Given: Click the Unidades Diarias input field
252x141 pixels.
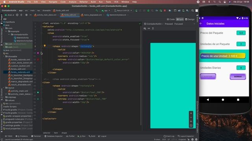Looking at the screenshot, I should (241, 68).
